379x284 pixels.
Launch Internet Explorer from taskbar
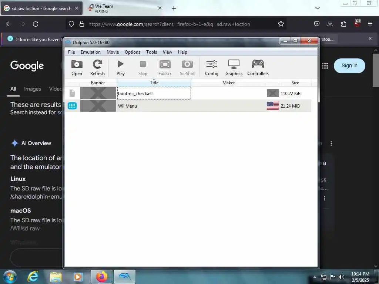[x=33, y=277]
